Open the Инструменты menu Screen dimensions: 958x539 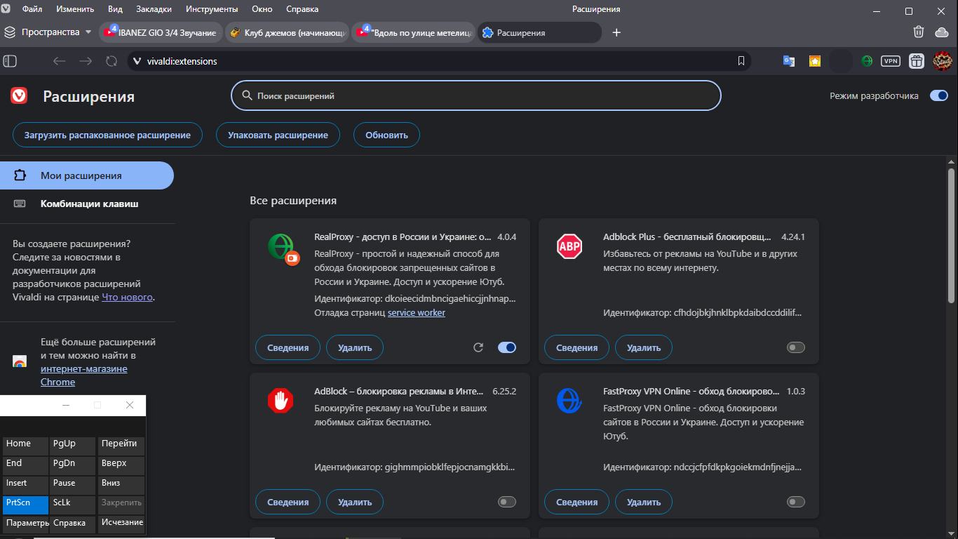coord(212,9)
